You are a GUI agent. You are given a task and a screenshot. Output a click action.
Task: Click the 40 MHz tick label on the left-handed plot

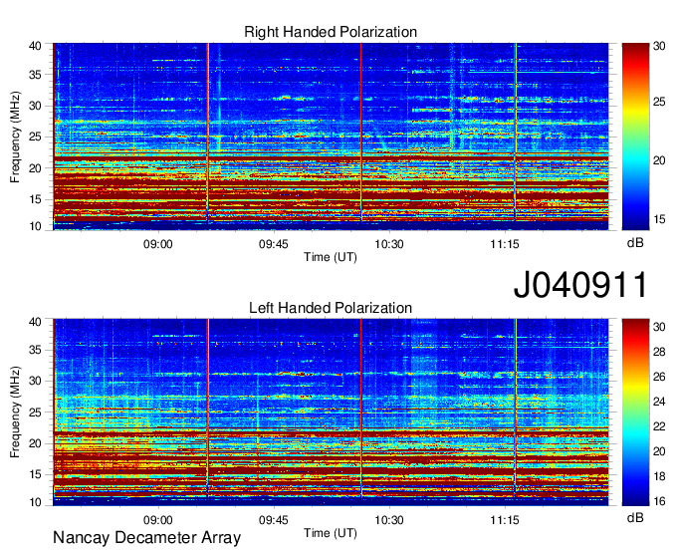pos(35,322)
